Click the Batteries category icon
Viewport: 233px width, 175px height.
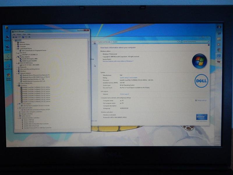(x=18, y=42)
